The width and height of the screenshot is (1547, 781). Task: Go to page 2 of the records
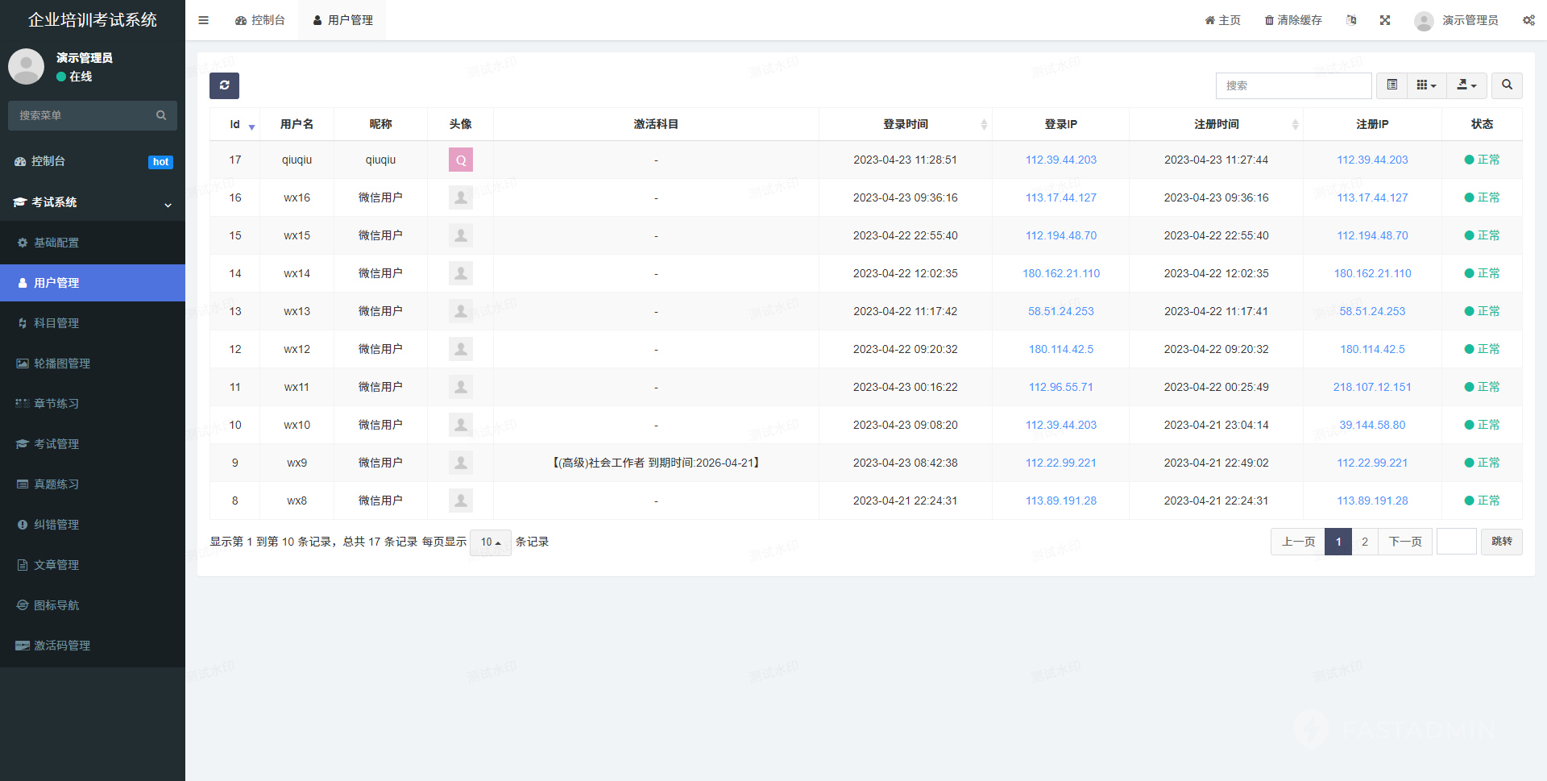pyautogui.click(x=1364, y=542)
